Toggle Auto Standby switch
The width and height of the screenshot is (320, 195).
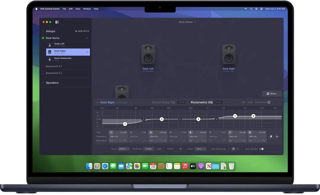click(x=261, y=149)
